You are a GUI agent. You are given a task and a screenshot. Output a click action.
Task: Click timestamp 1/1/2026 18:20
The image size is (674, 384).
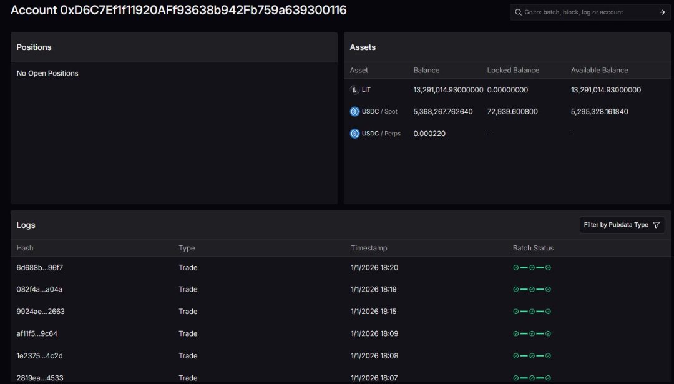click(x=374, y=267)
